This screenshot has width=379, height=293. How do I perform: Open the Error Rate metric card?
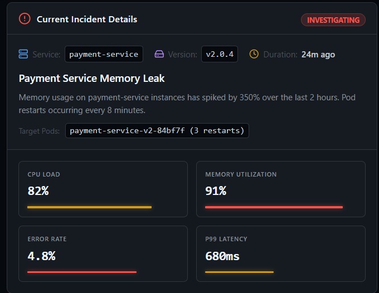[x=103, y=253]
